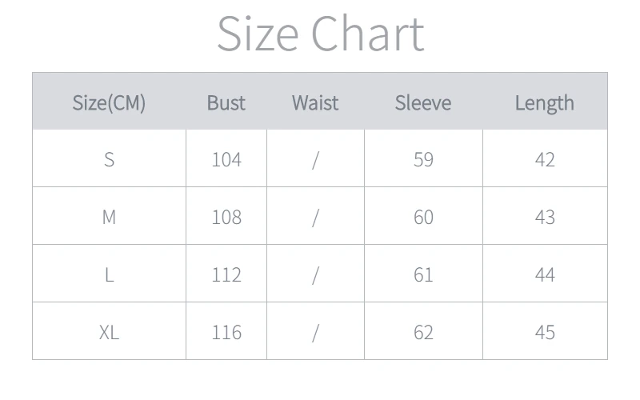Select the XL size row label
The width and height of the screenshot is (640, 400).
tap(109, 332)
